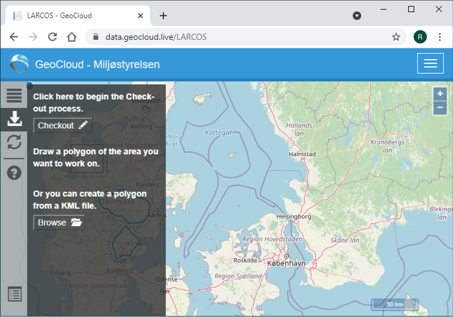Click the Checkout button with pencil
The height and width of the screenshot is (317, 453).
[62, 125]
